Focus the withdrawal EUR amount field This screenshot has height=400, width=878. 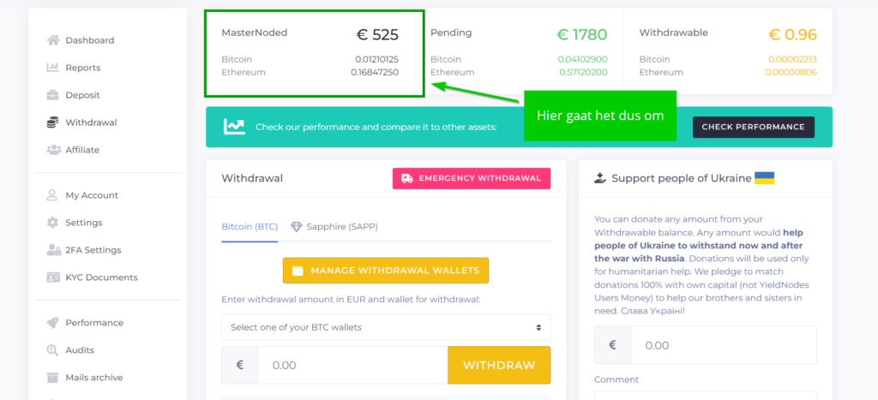pos(352,366)
